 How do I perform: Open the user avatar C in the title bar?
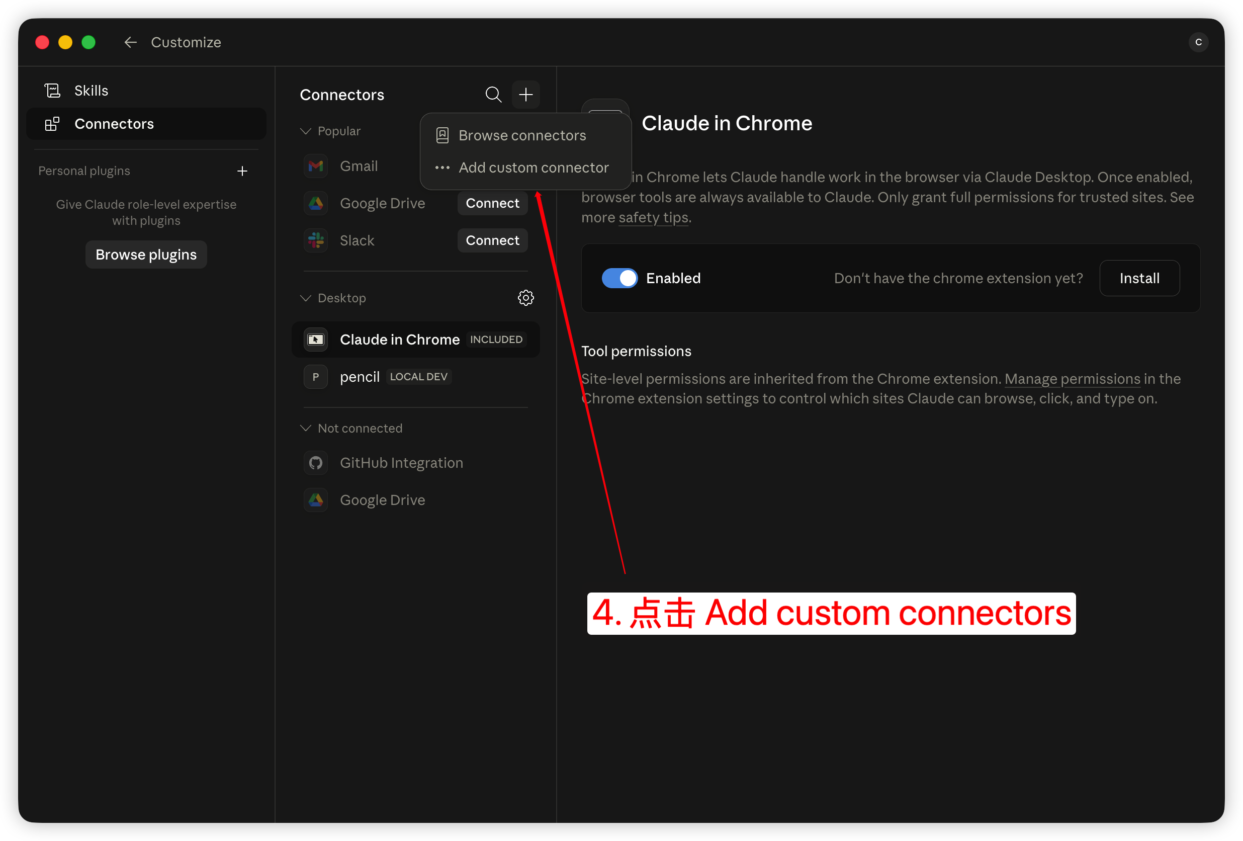(1198, 42)
